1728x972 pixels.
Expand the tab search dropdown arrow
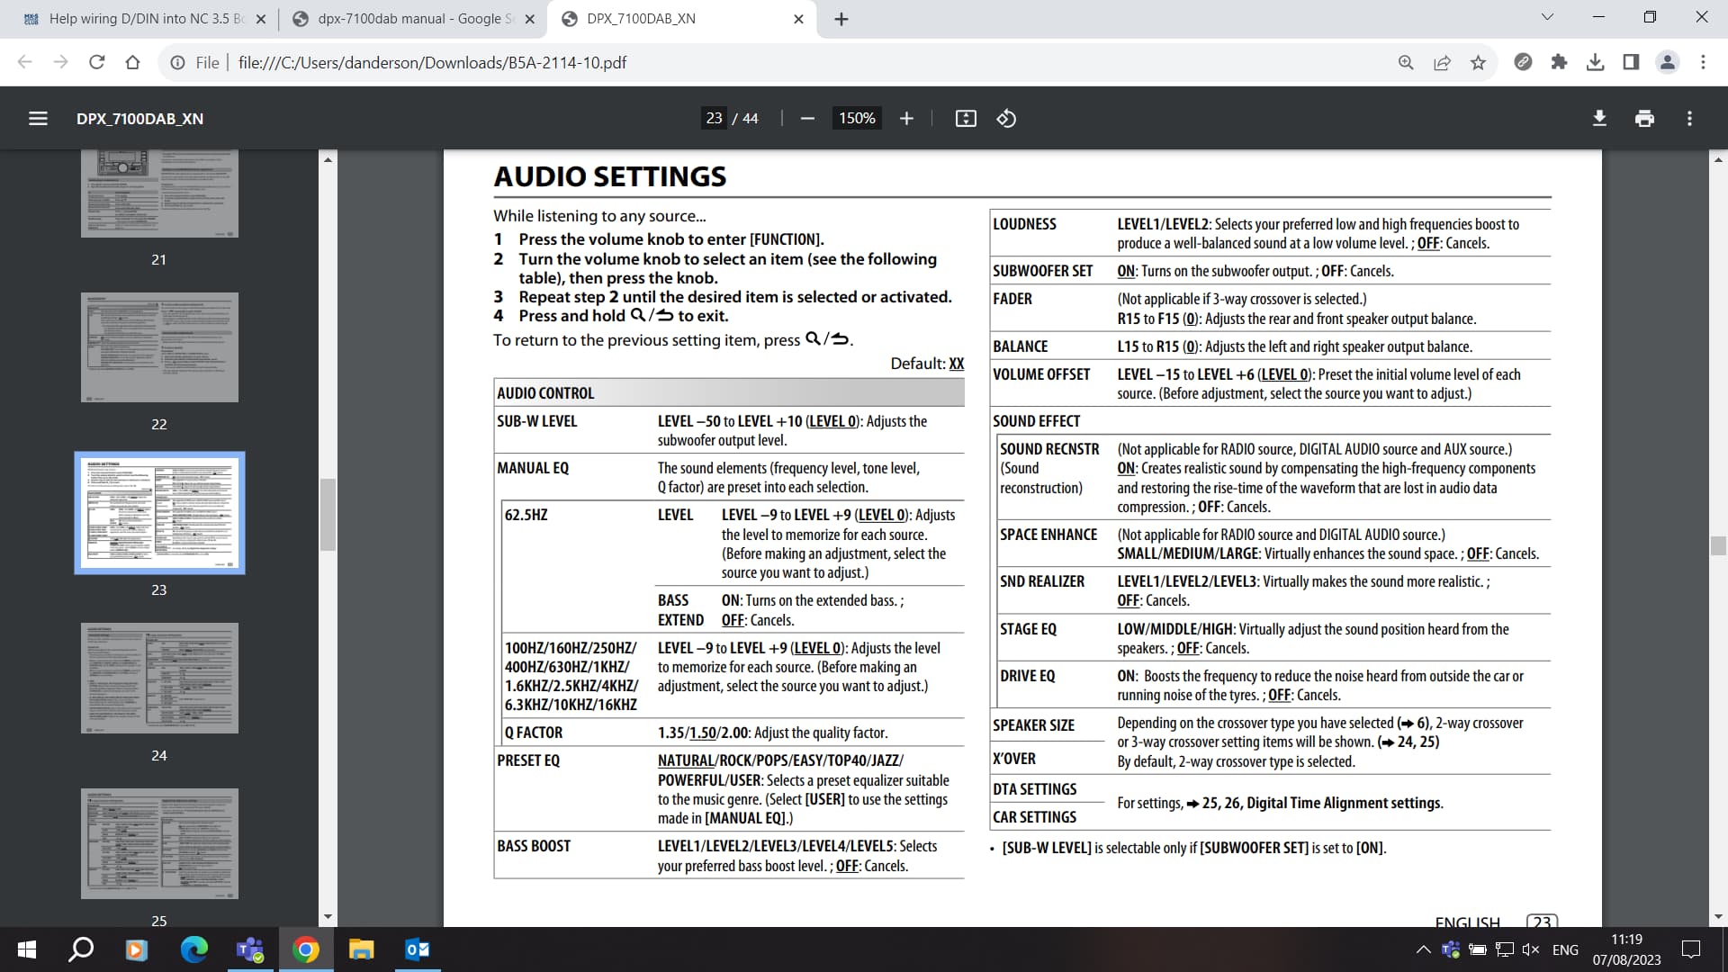click(1547, 17)
